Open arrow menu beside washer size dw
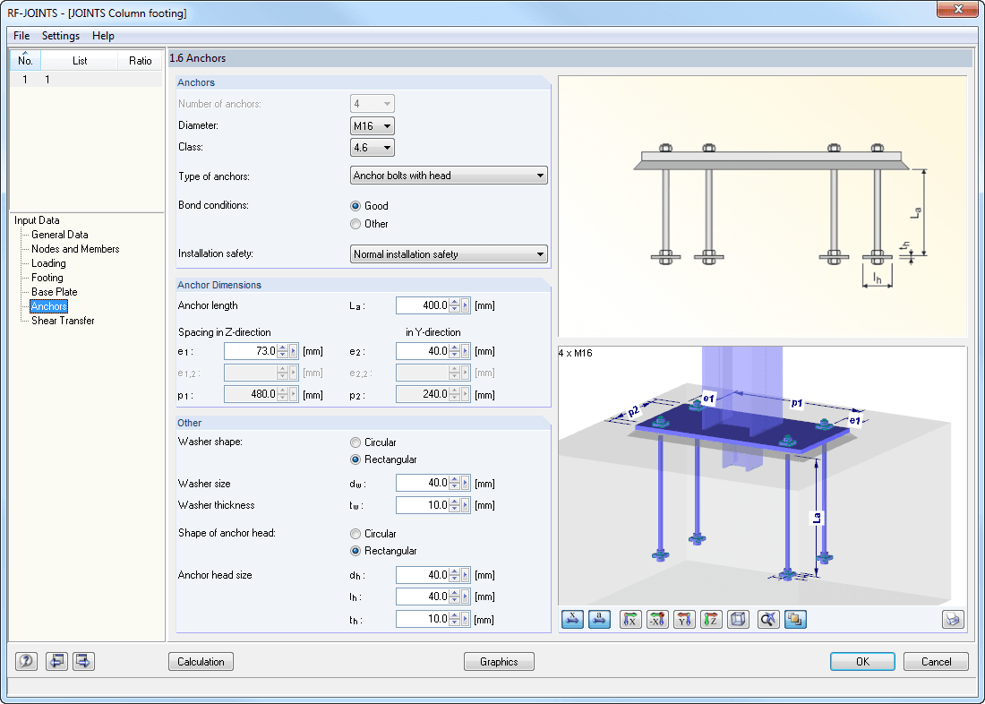The width and height of the screenshot is (985, 704). click(x=466, y=483)
